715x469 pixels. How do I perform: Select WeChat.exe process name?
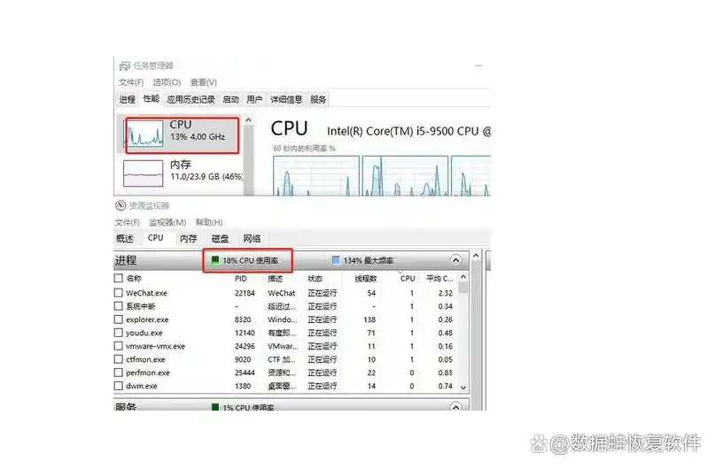coord(146,293)
